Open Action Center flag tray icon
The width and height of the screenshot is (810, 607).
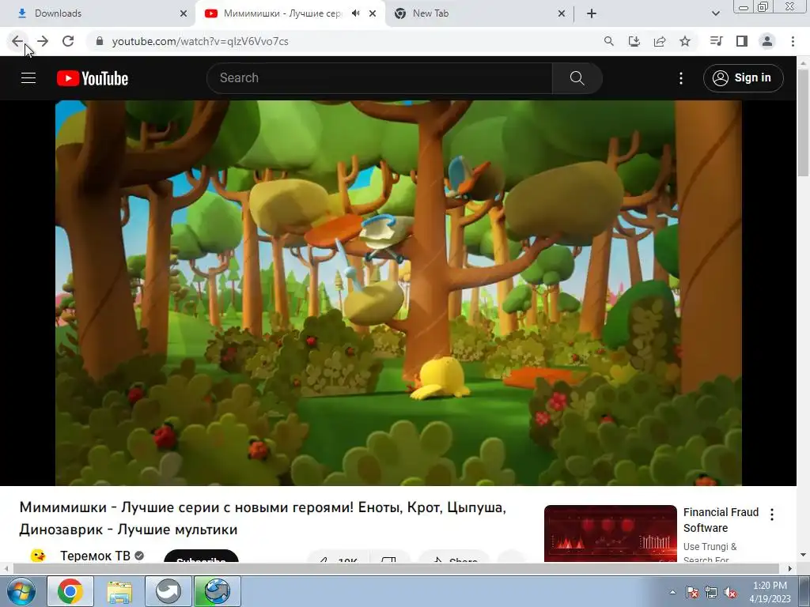tap(692, 592)
